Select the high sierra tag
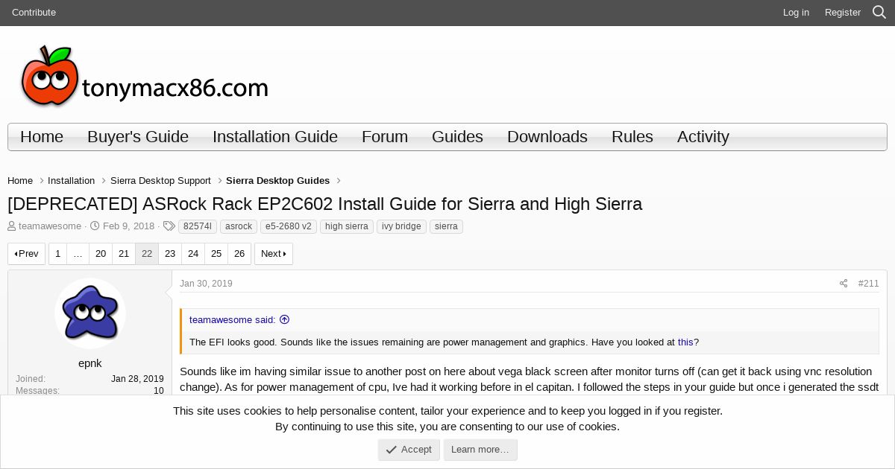The image size is (895, 469). pyautogui.click(x=347, y=226)
